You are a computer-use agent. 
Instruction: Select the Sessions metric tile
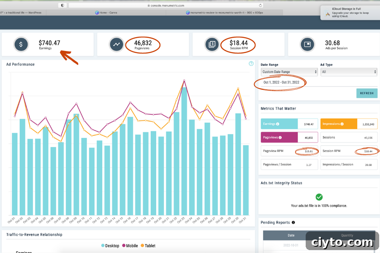tap(349, 137)
